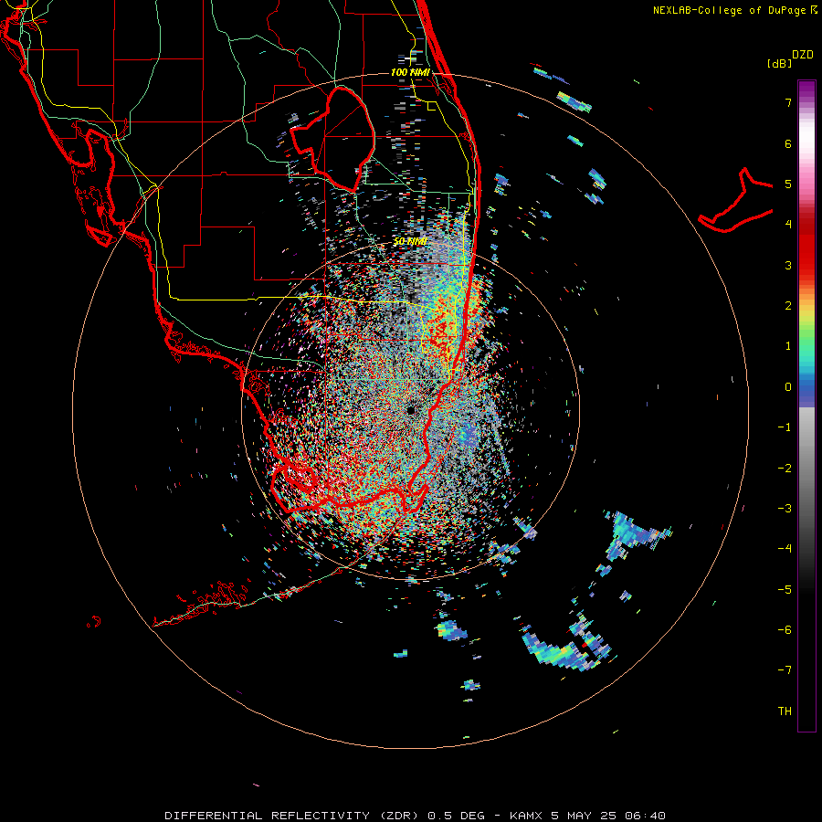
Task: Click the scale value -4 on legend
Action: (x=785, y=549)
